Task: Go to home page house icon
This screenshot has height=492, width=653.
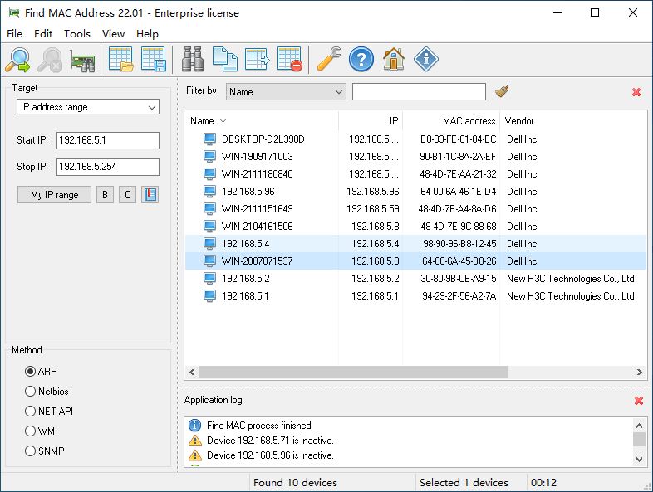Action: (x=394, y=60)
